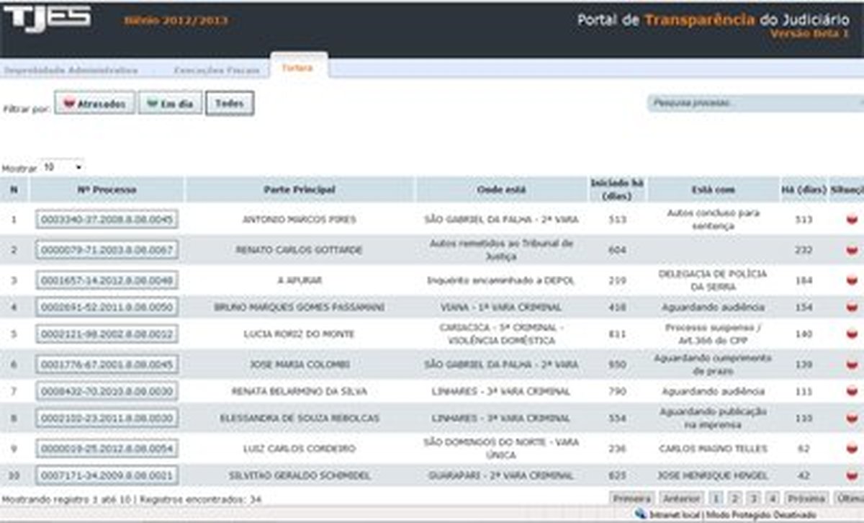Go to pagination page 4
864x523 pixels.
pos(771,499)
